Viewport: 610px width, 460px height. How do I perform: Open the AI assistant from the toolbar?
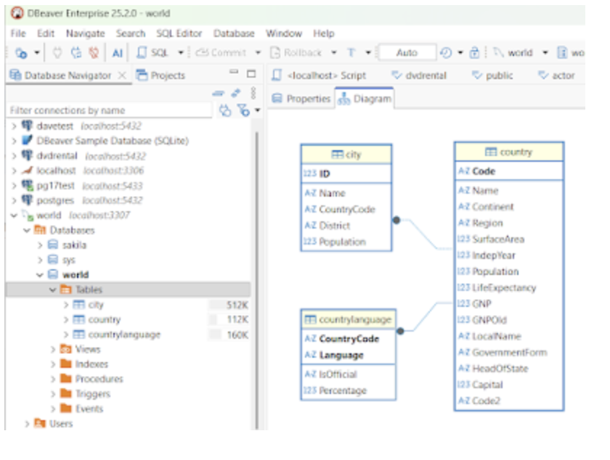point(117,52)
